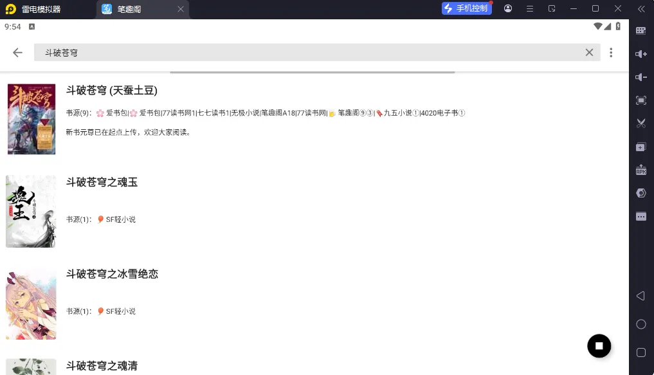Open the three-dot overflow menu

[x=611, y=53]
